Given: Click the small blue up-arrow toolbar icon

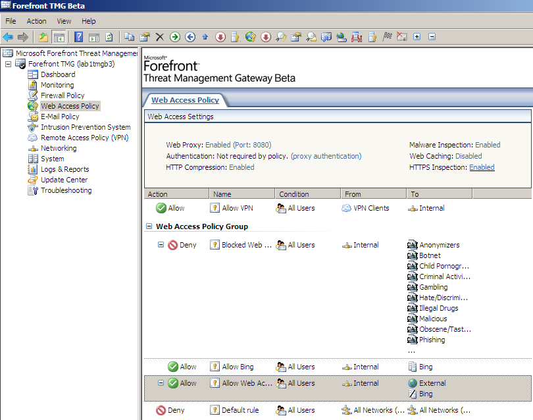Looking at the screenshot, I should click(205, 37).
